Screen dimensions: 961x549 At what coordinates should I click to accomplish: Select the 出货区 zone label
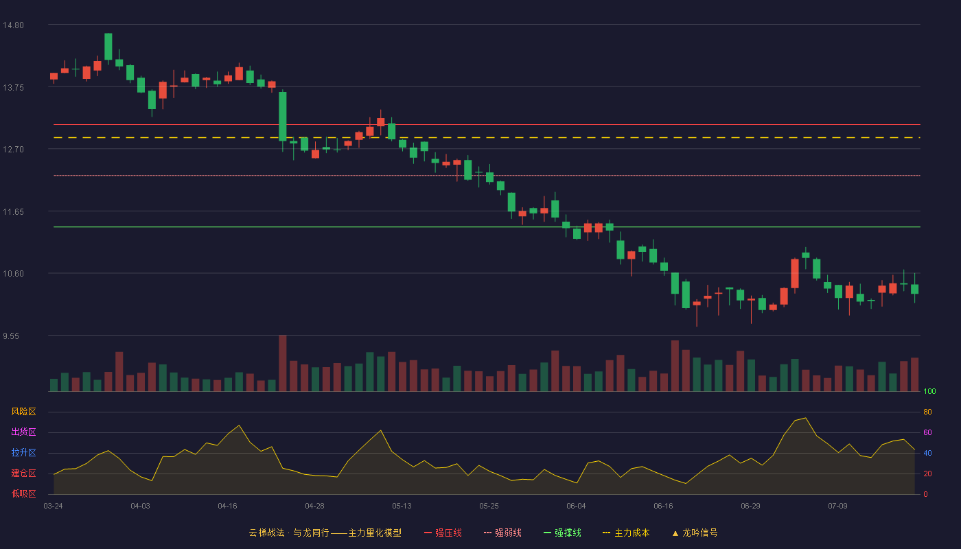tap(23, 432)
